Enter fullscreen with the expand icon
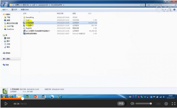This screenshot has width=177, height=108. (173, 104)
